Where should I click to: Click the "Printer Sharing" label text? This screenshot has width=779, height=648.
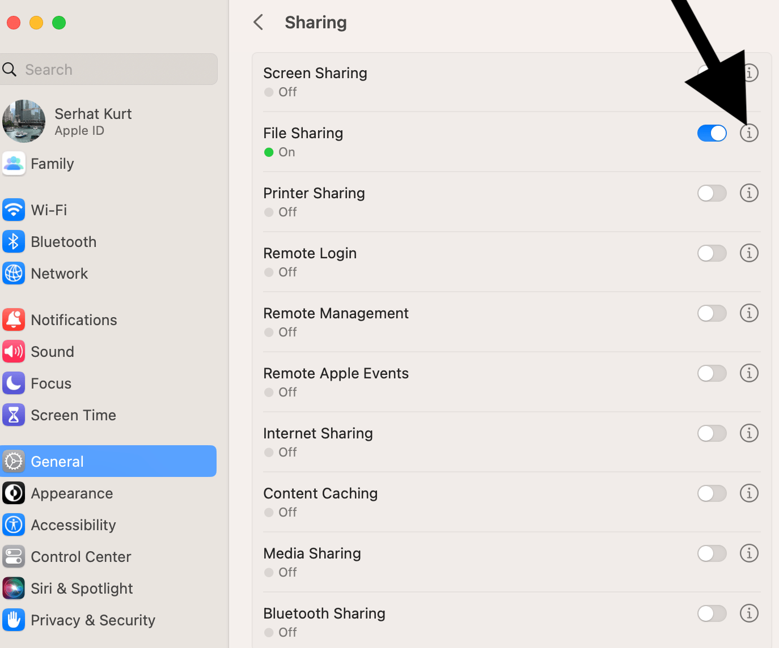tap(314, 193)
